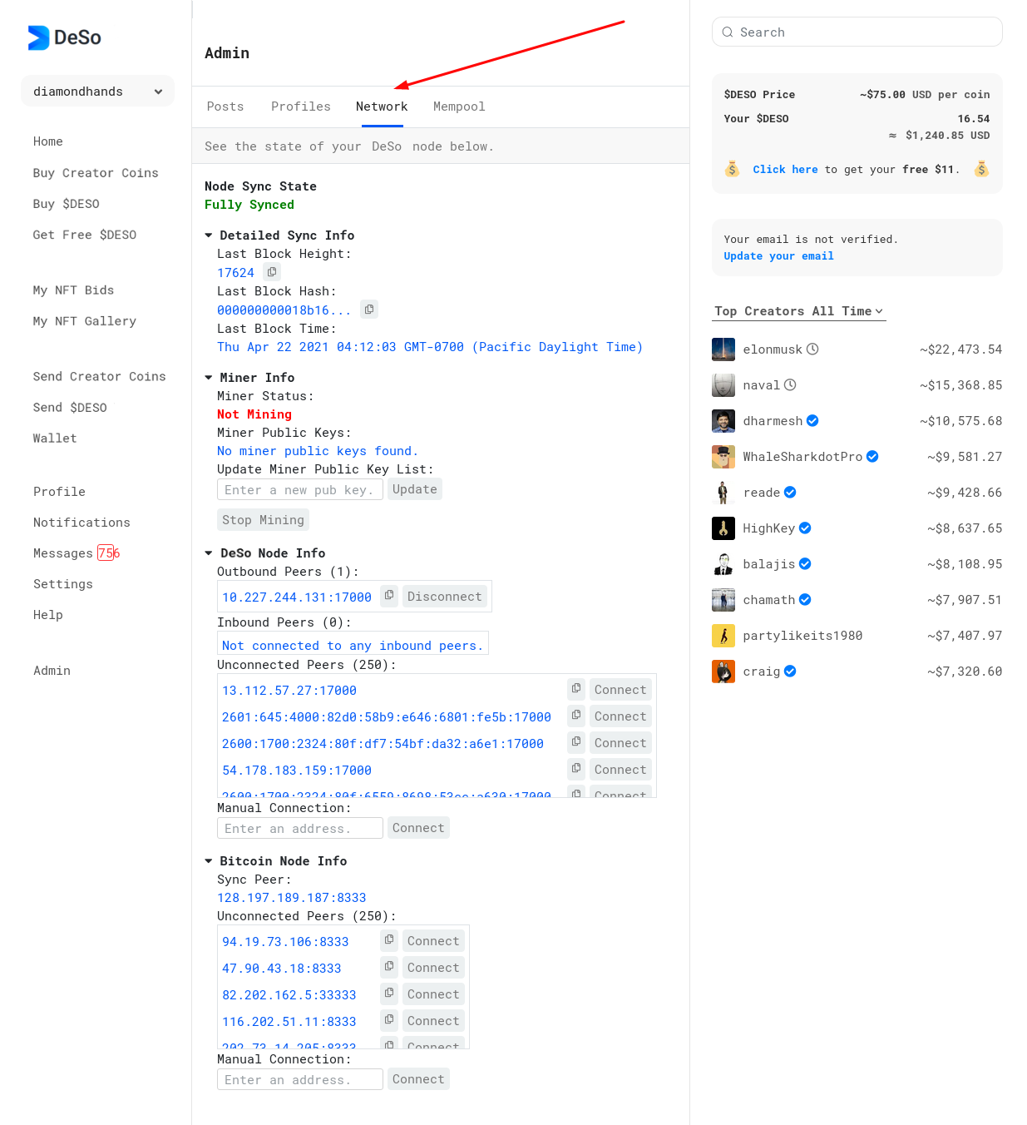Screen dimensions: 1027x1125
Task: Click DeSo manual connection Connect button
Action: point(418,828)
